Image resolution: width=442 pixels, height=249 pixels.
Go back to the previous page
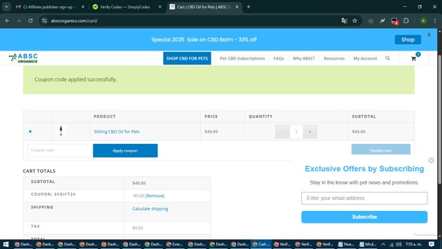pos(8,21)
